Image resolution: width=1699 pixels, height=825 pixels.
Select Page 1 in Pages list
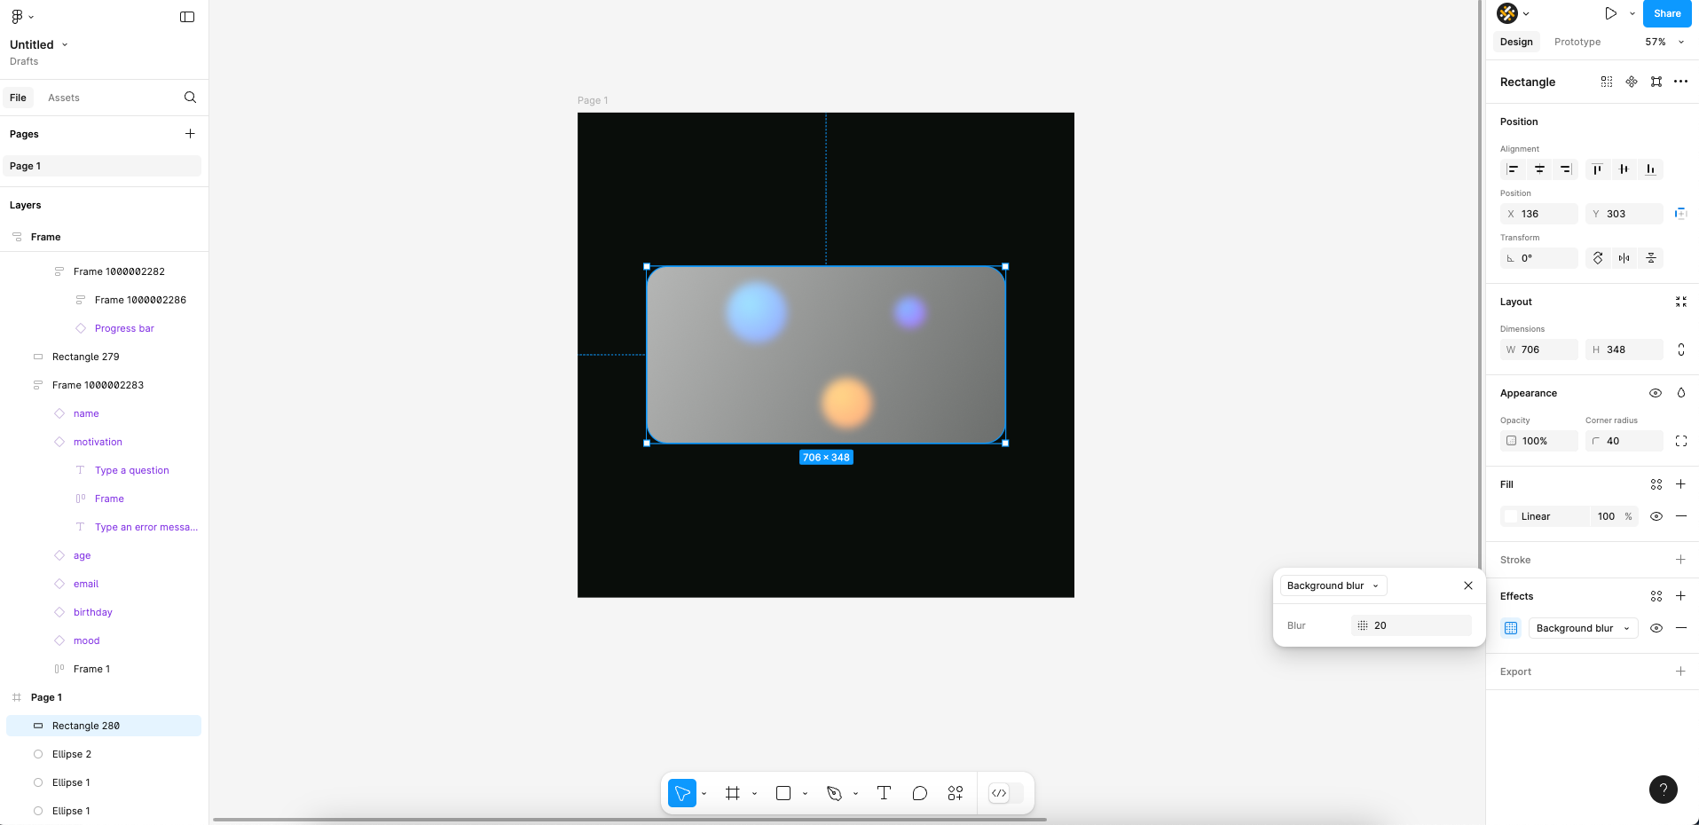[x=102, y=166]
